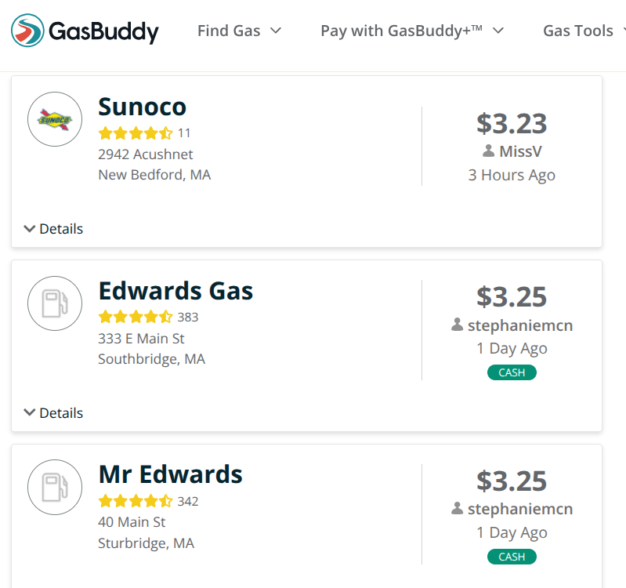Click the Mr Edwards star rating
626x588 pixels.
coord(135,502)
